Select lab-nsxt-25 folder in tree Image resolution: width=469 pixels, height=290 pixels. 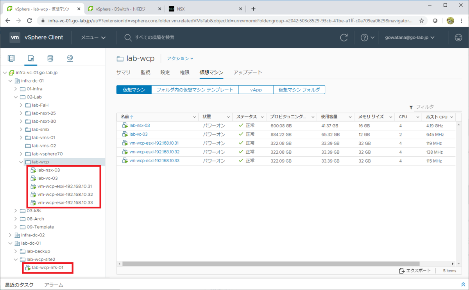[x=44, y=113]
